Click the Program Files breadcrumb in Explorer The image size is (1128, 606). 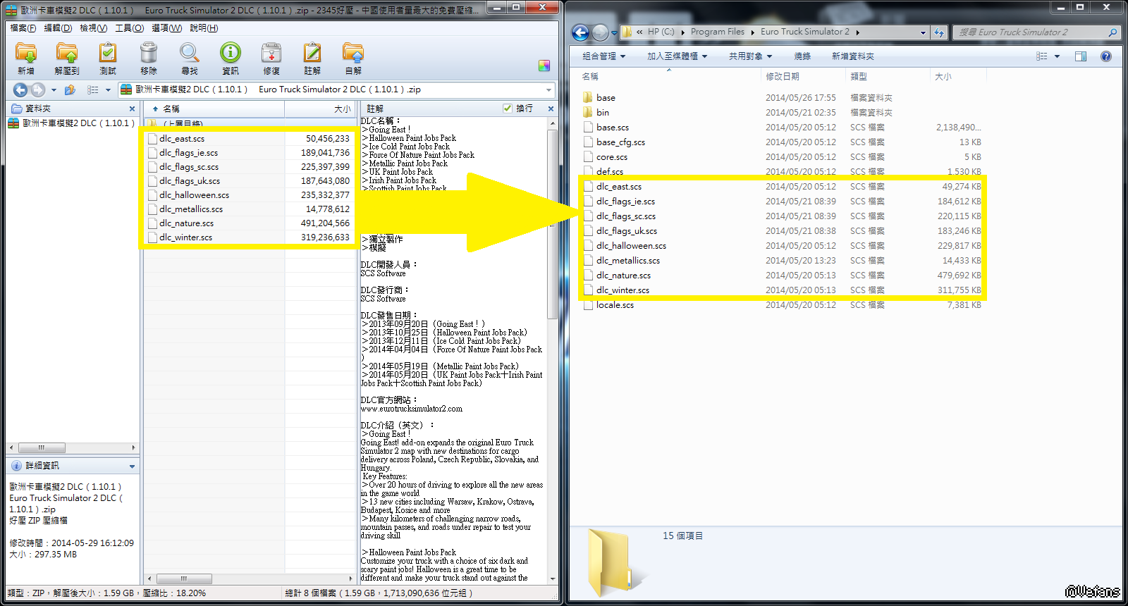[717, 32]
